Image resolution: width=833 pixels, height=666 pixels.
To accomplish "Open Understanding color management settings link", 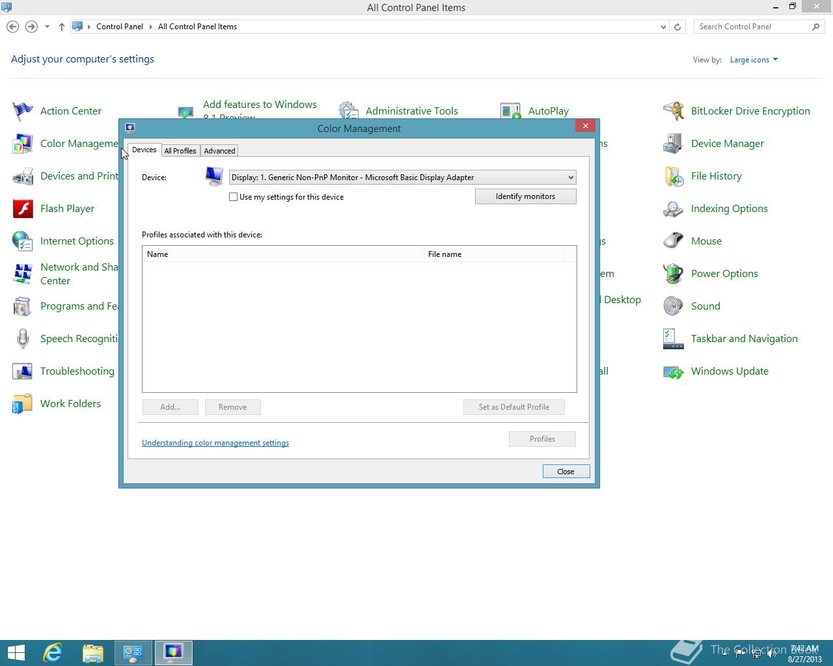I will [x=215, y=443].
